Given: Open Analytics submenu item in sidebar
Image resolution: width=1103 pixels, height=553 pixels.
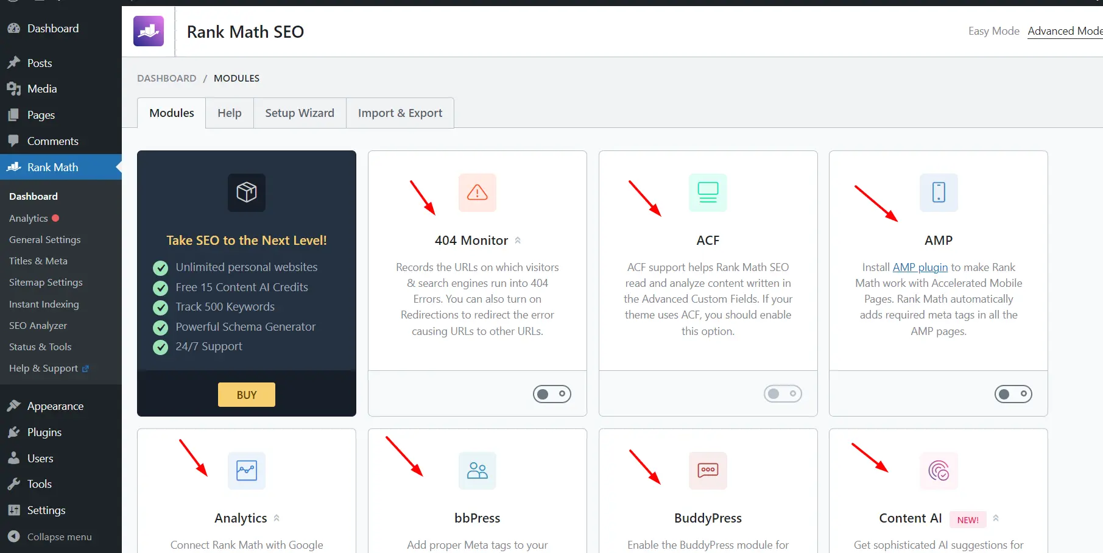Looking at the screenshot, I should click(29, 218).
